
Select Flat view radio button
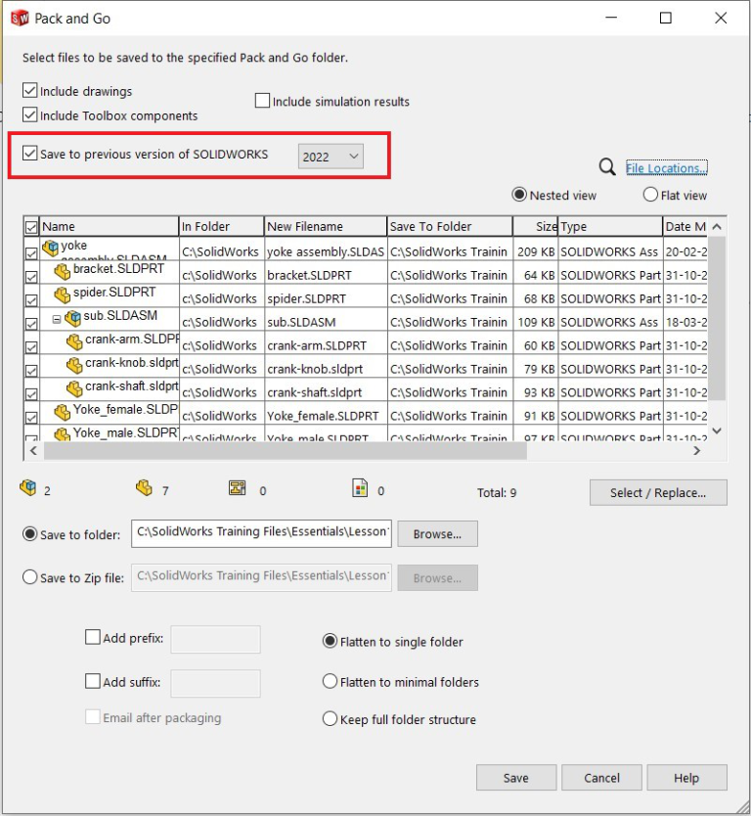coord(650,195)
